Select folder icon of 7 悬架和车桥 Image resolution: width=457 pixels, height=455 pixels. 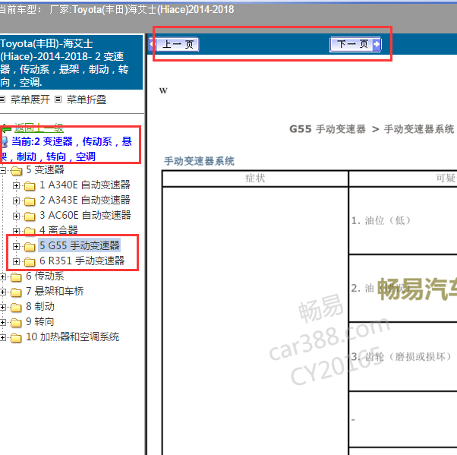[16, 292]
